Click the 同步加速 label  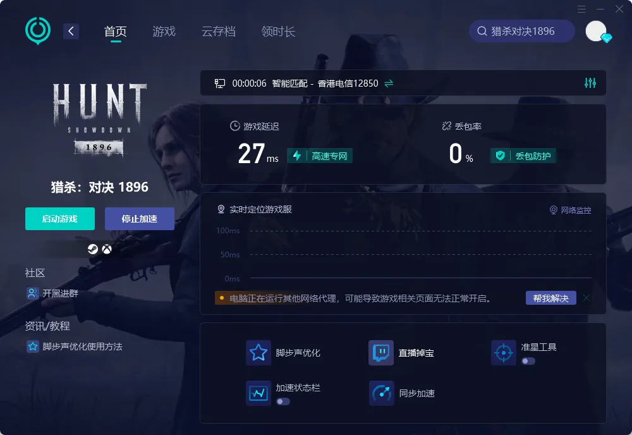416,393
